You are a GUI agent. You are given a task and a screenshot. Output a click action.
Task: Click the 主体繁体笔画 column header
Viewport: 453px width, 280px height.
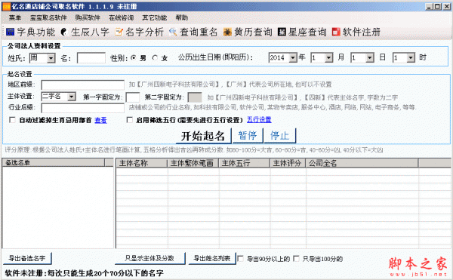(193, 163)
